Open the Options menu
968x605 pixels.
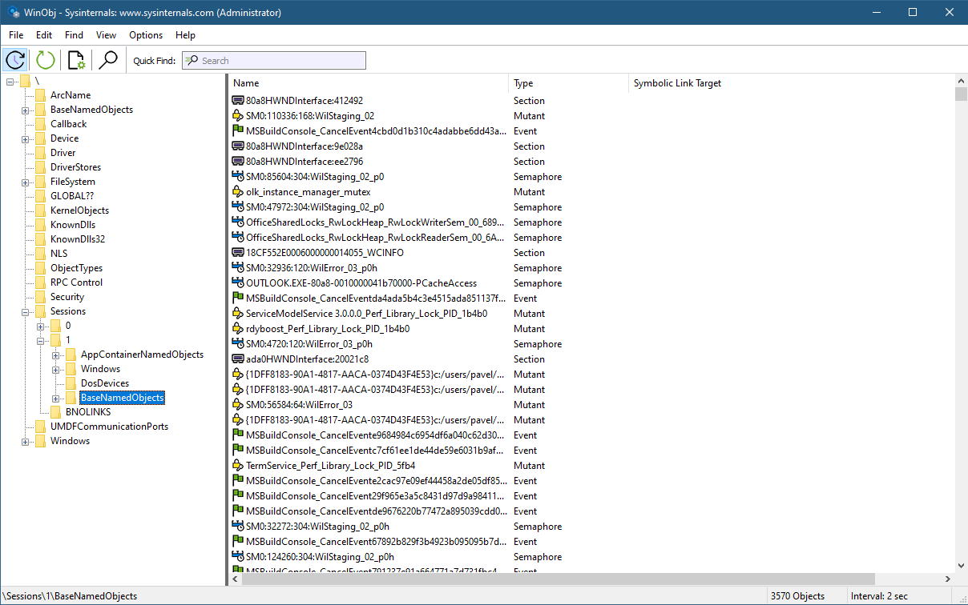(x=146, y=35)
